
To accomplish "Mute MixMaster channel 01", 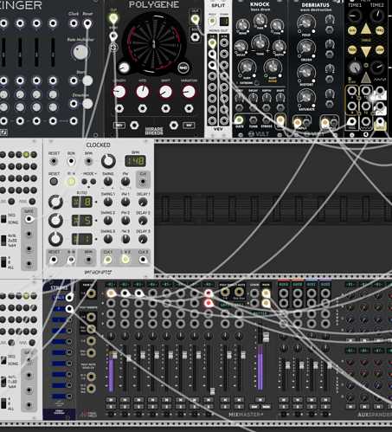I will [x=111, y=400].
